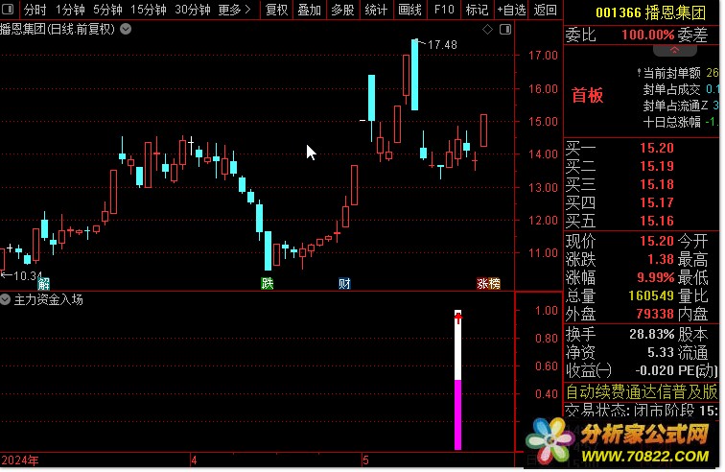Click the 17.00 price axis label
Image resolution: width=725 pixels, height=472 pixels.
(x=544, y=55)
